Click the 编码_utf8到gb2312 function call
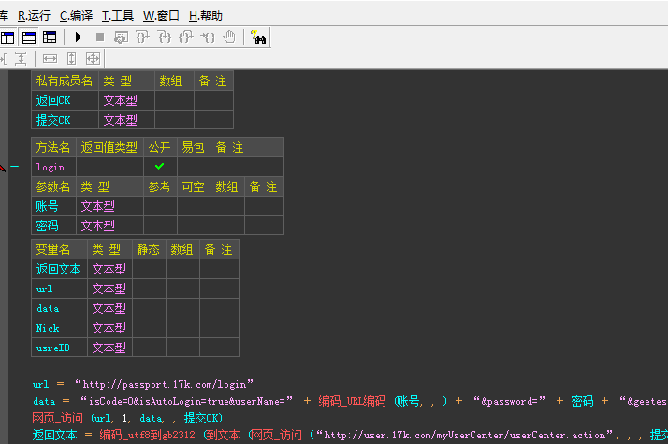Image resolution: width=668 pixels, height=444 pixels. coord(148,435)
